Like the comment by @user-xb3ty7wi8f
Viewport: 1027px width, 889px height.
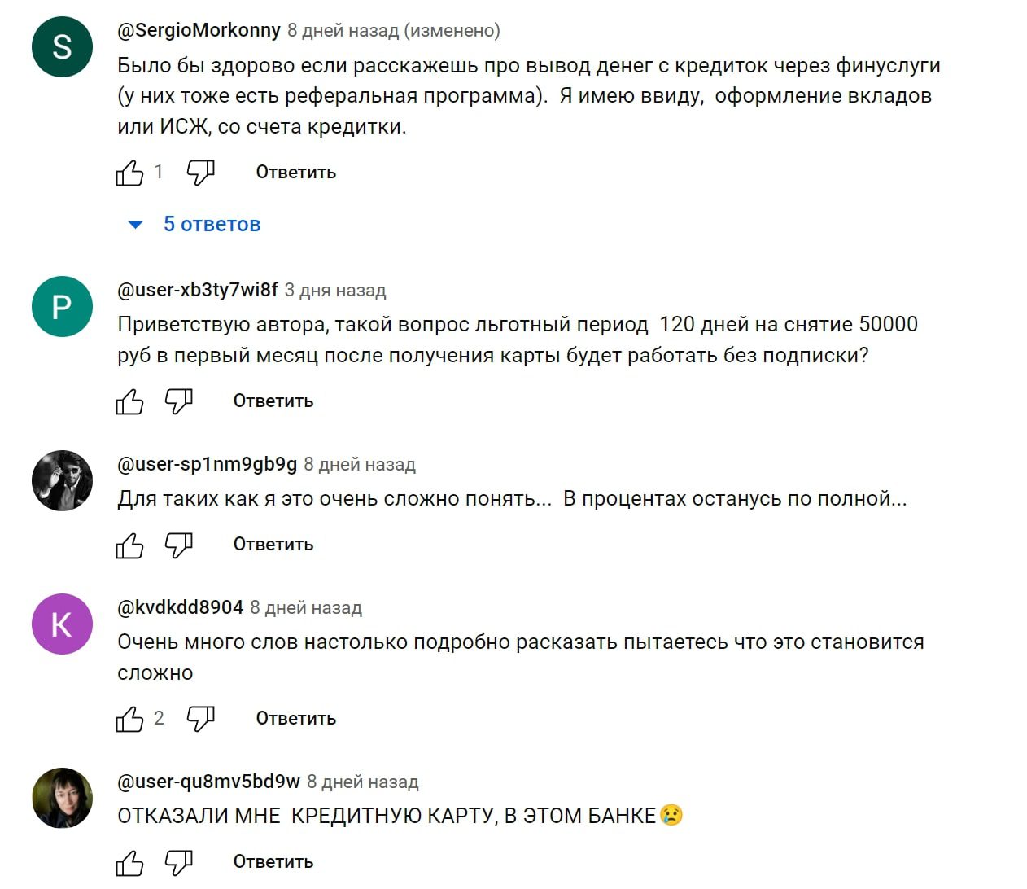pyautogui.click(x=129, y=401)
